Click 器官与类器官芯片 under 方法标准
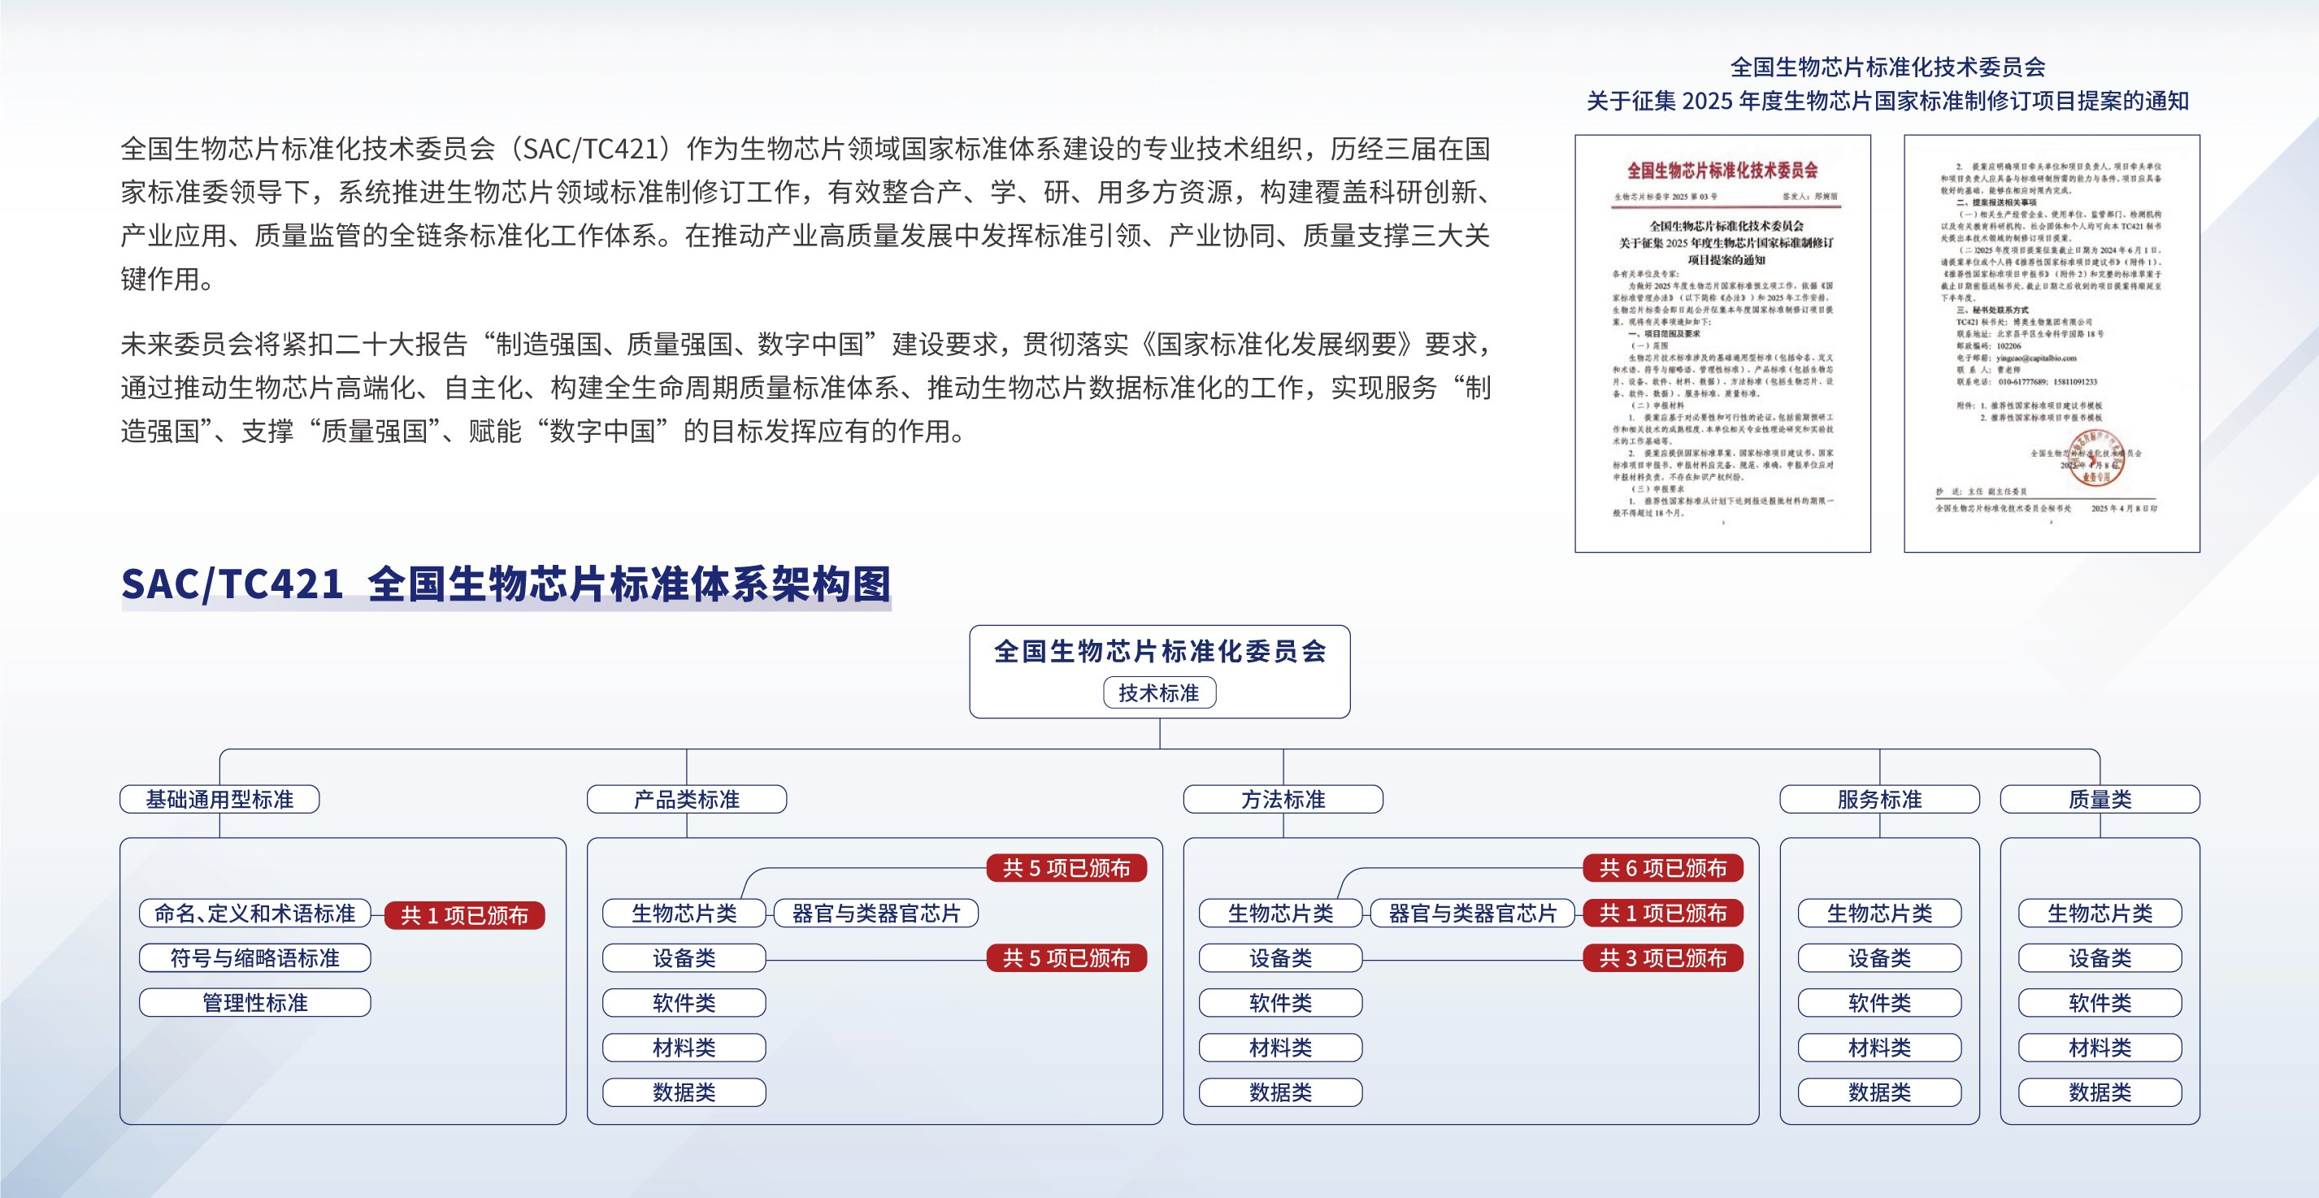2319x1198 pixels. [1472, 914]
